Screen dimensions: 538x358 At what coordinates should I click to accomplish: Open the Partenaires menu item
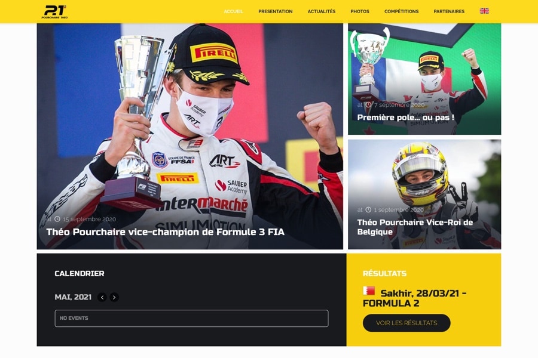(x=449, y=11)
